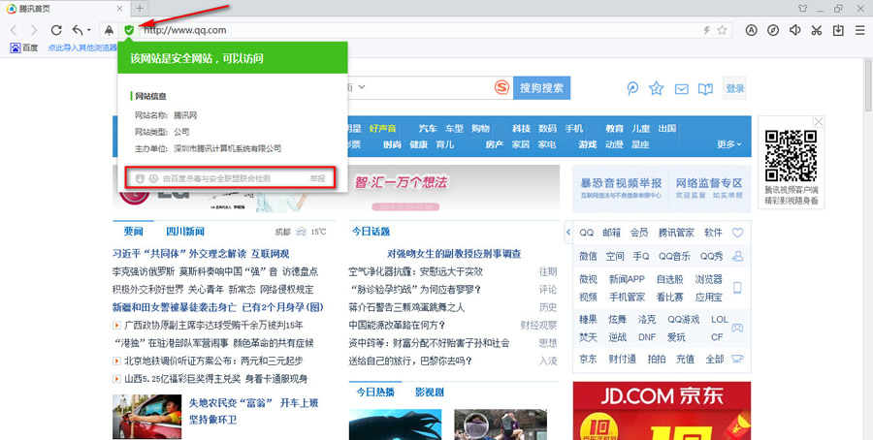Open the download manager icon
Image resolution: width=873 pixels, height=440 pixels.
[838, 30]
